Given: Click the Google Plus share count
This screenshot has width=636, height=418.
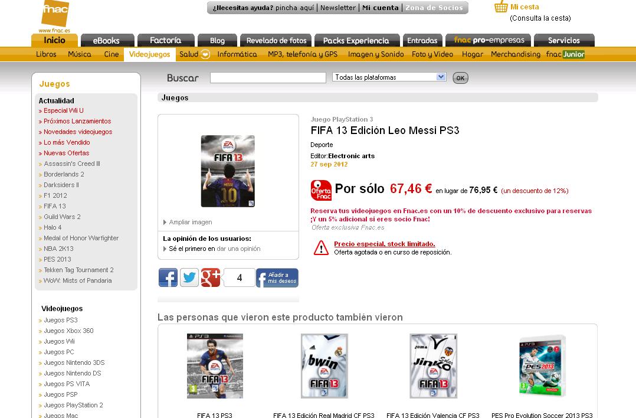Looking at the screenshot, I should [240, 277].
